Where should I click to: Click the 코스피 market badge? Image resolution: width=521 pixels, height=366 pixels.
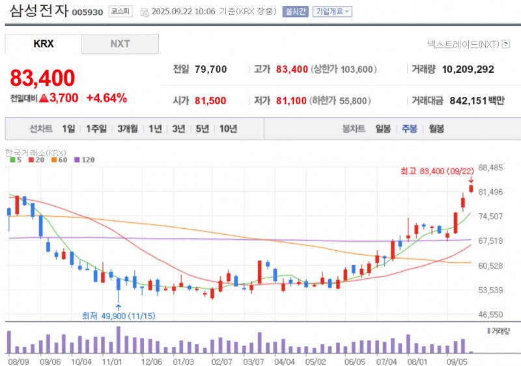120,12
